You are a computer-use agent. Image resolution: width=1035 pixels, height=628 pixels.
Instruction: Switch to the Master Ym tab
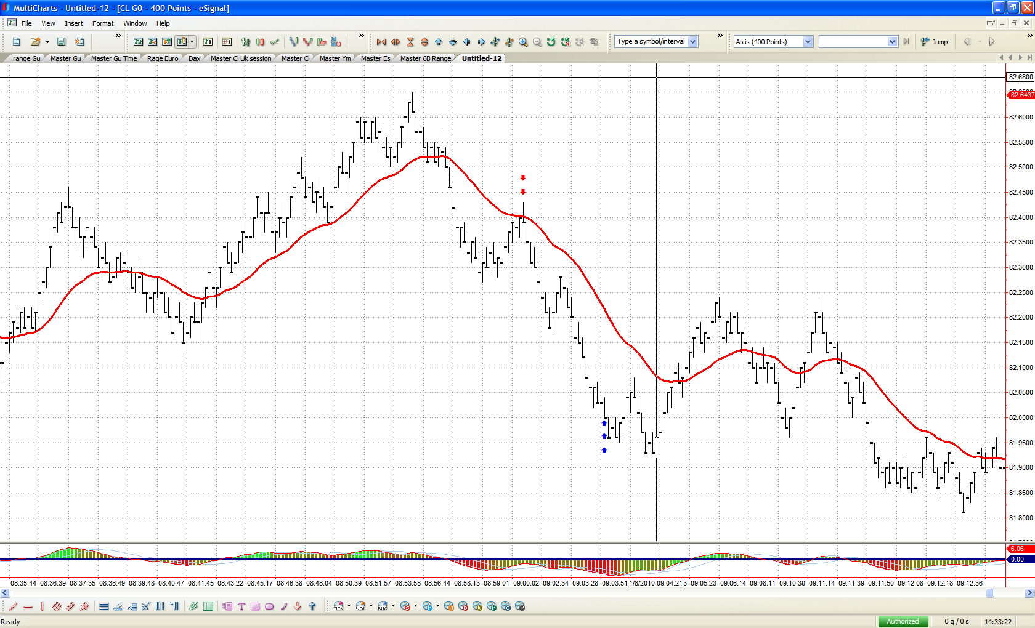click(335, 58)
